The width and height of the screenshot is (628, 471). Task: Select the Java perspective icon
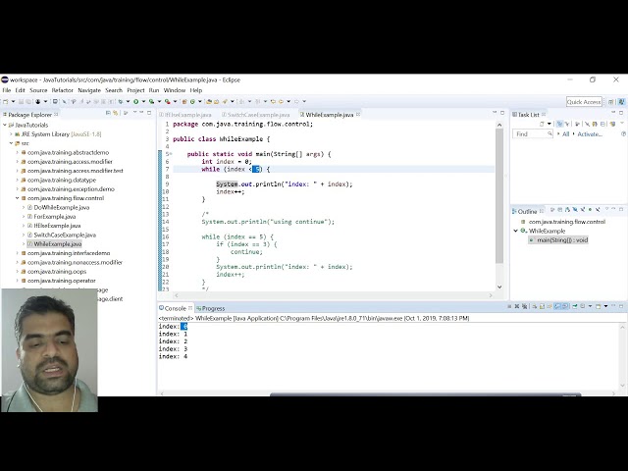click(x=621, y=102)
